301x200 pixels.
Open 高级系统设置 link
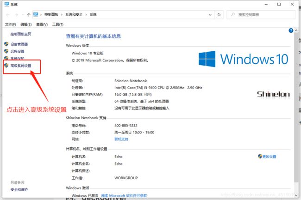tap(21, 66)
